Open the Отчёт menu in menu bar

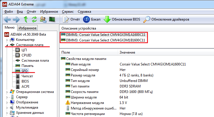[x=31, y=12]
